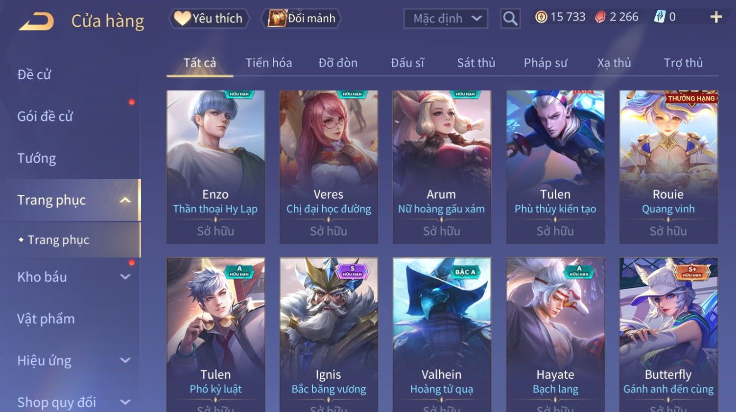Switch to the Pháp sư tab
Viewport: 736px width, 412px height.
[546, 63]
